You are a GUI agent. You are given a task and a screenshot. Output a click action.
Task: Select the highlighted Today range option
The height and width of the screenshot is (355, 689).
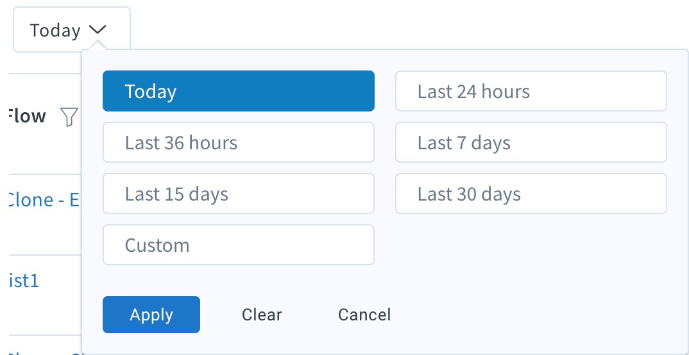point(239,91)
